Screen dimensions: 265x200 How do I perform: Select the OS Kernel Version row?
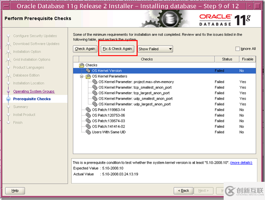coord(165,71)
